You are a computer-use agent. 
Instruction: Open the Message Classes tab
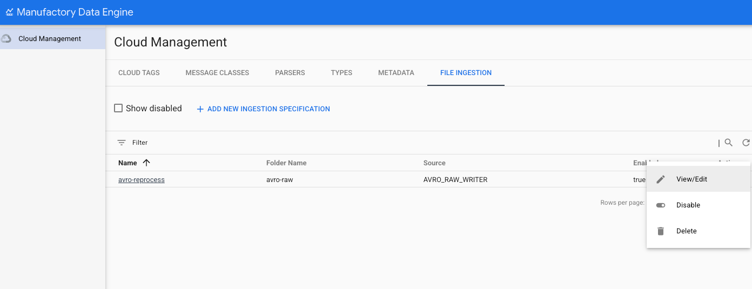pos(217,72)
